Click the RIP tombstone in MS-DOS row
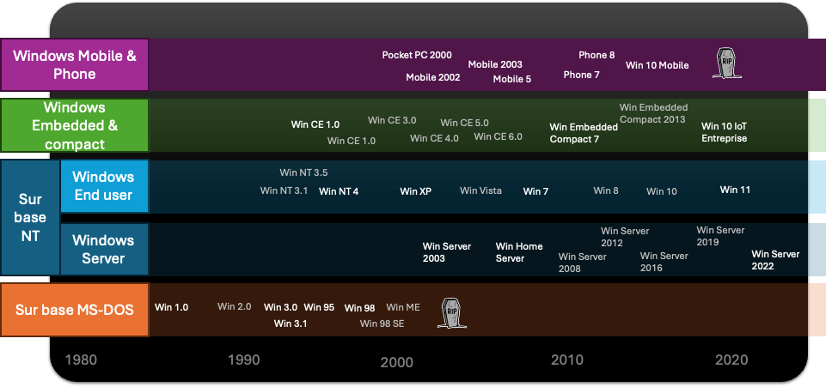 coord(452,313)
